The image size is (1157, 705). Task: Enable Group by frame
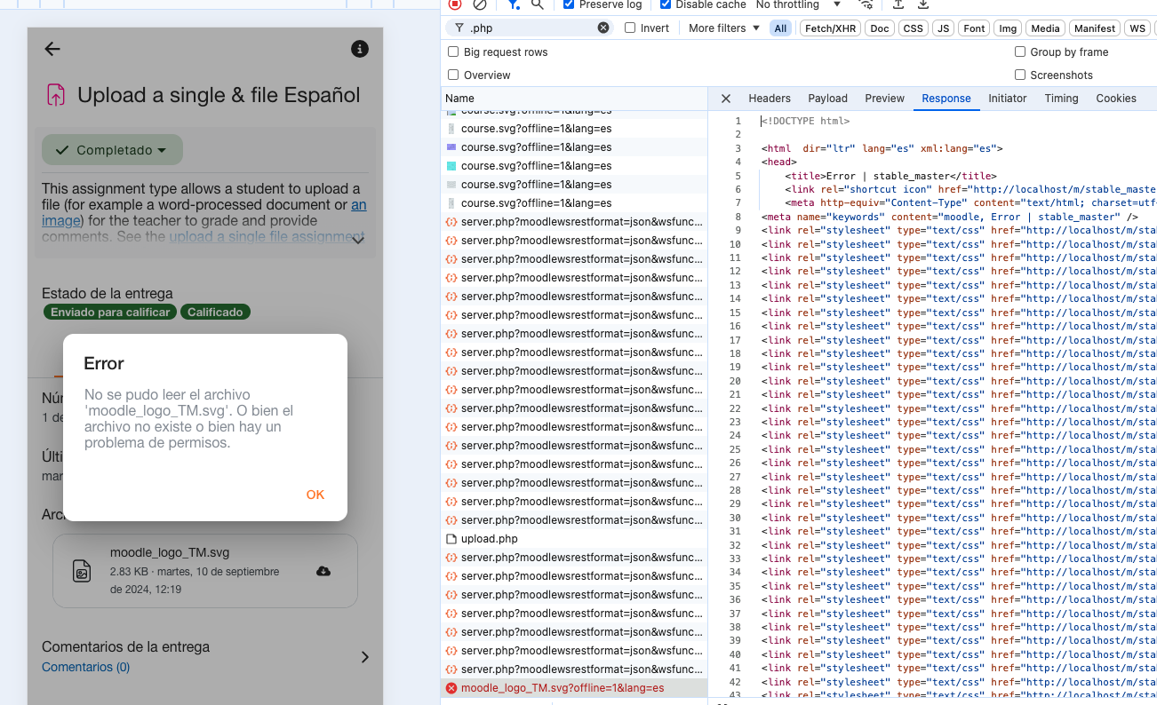click(1020, 52)
